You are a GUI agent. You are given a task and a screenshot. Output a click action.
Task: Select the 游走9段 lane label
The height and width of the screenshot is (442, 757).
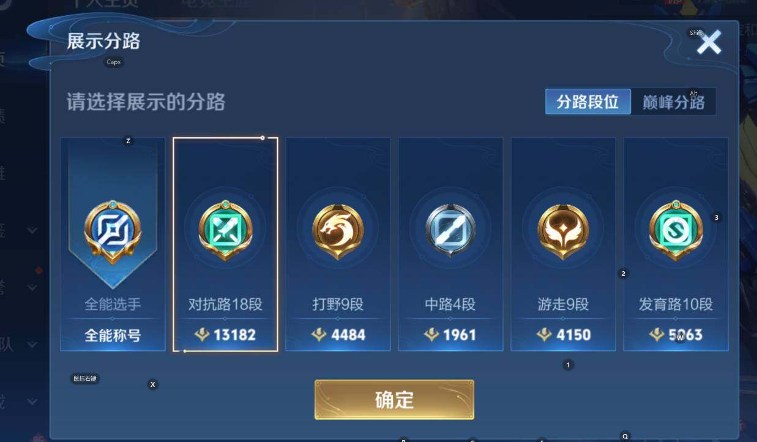[x=563, y=304]
